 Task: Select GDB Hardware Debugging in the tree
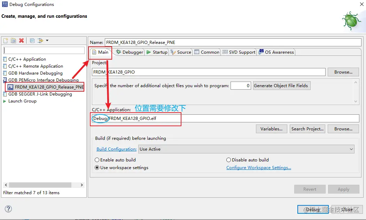pyautogui.click(x=36, y=73)
